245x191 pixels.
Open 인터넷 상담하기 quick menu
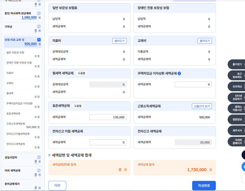pyautogui.click(x=236, y=98)
